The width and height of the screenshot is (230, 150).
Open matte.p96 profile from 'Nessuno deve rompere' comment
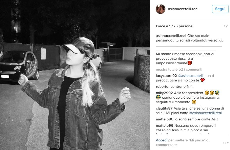pyautogui.click(x=165, y=126)
